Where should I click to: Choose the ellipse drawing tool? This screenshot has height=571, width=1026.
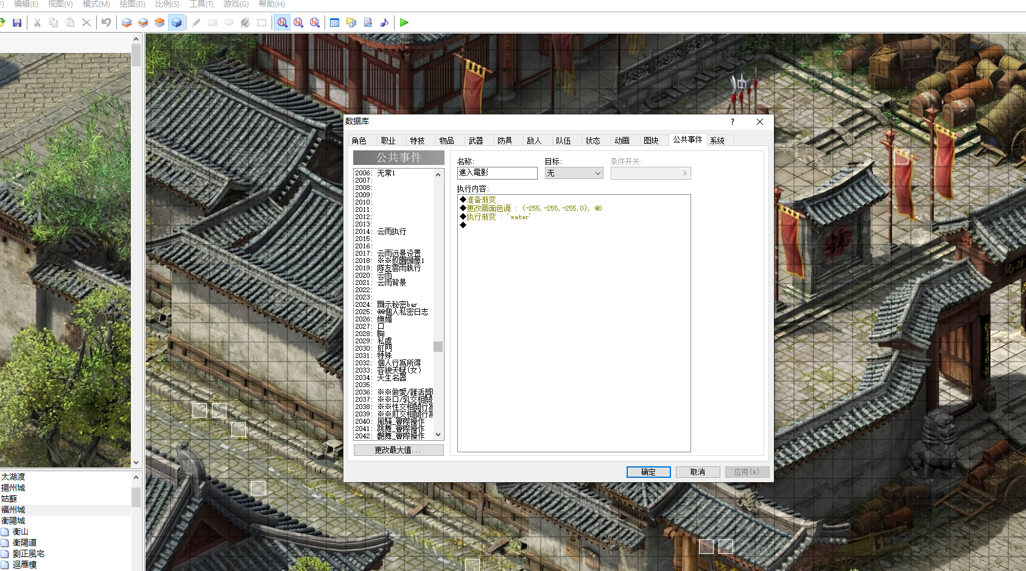[x=229, y=23]
